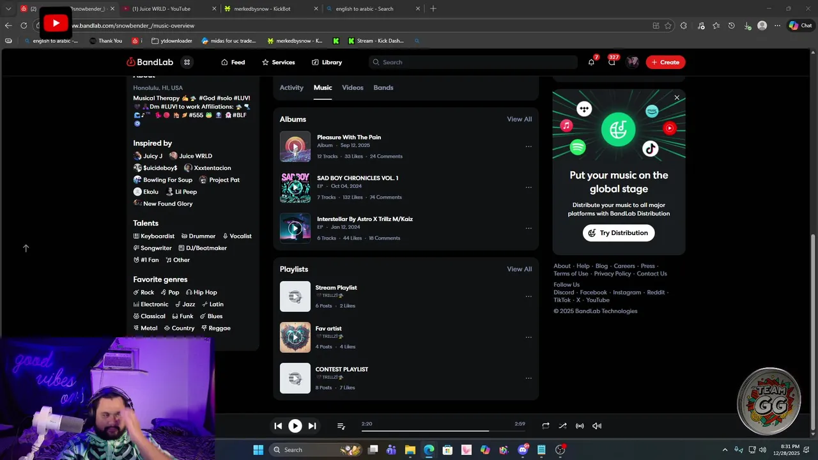Open browser downloads icon
The height and width of the screenshot is (460, 818).
(x=747, y=26)
